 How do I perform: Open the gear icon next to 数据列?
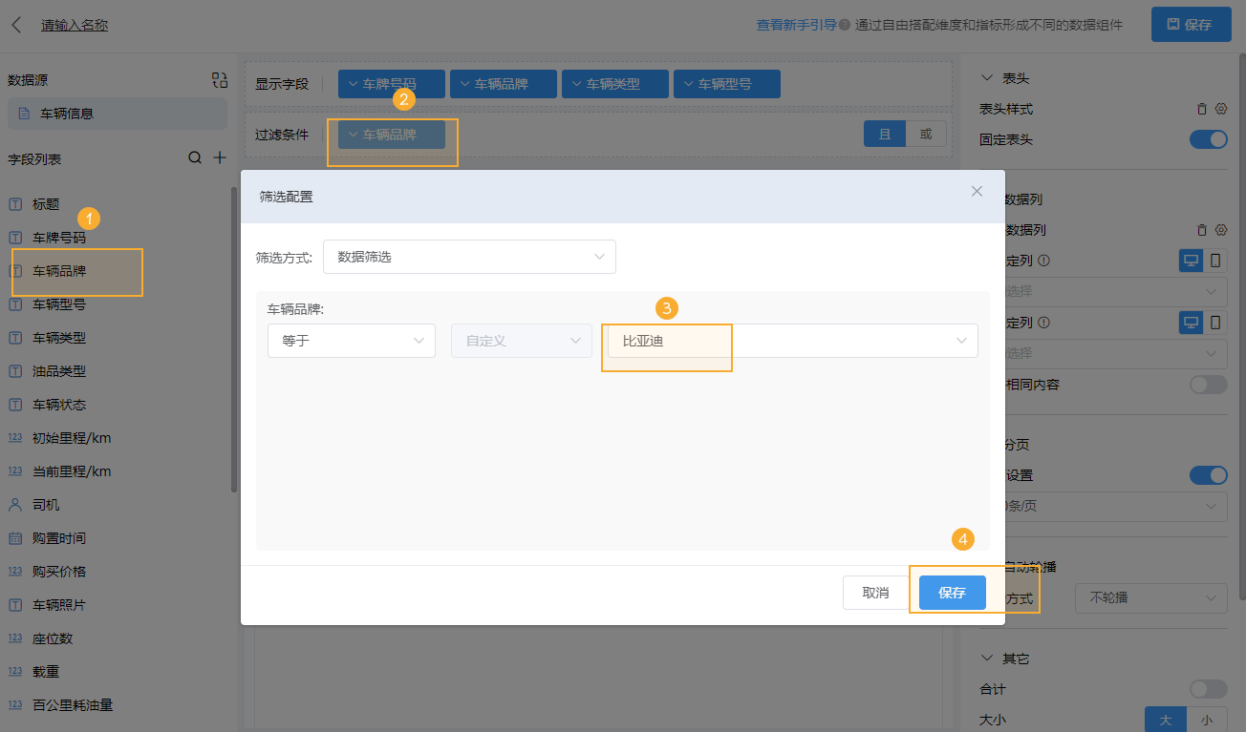pyautogui.click(x=1220, y=229)
